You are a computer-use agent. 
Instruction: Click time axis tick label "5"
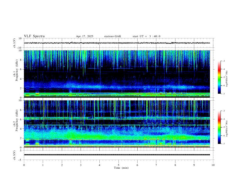118,165
